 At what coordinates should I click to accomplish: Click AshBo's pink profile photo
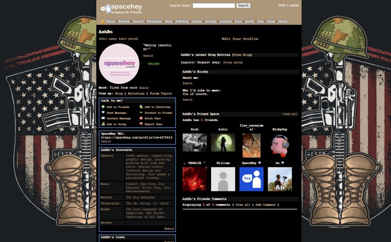tap(119, 64)
